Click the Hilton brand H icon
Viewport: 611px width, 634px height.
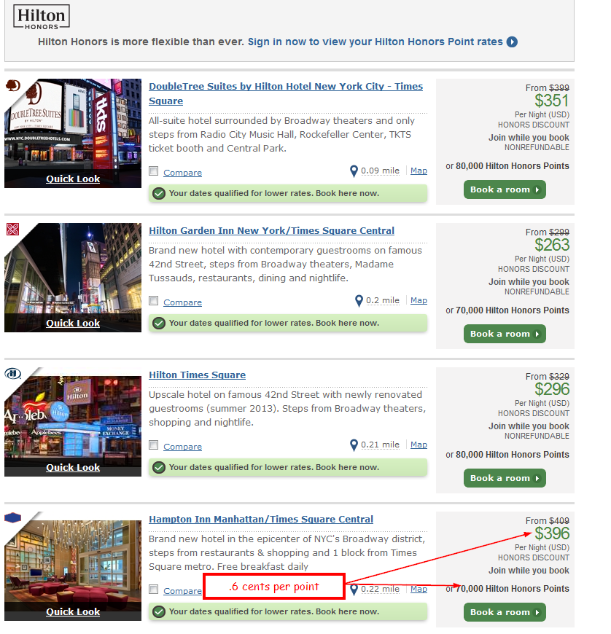(x=13, y=374)
